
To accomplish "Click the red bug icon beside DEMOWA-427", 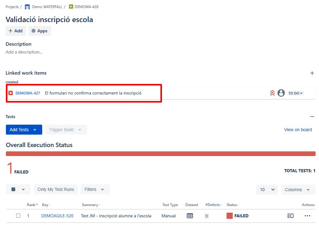I will pyautogui.click(x=11, y=93).
